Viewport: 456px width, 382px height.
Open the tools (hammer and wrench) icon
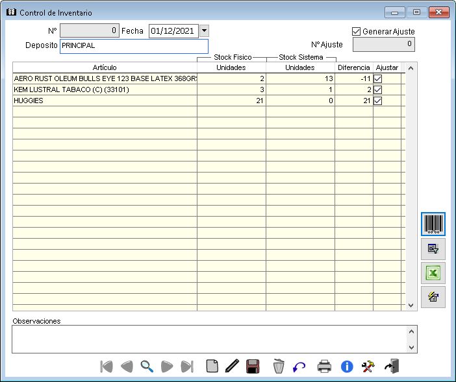[x=368, y=366]
